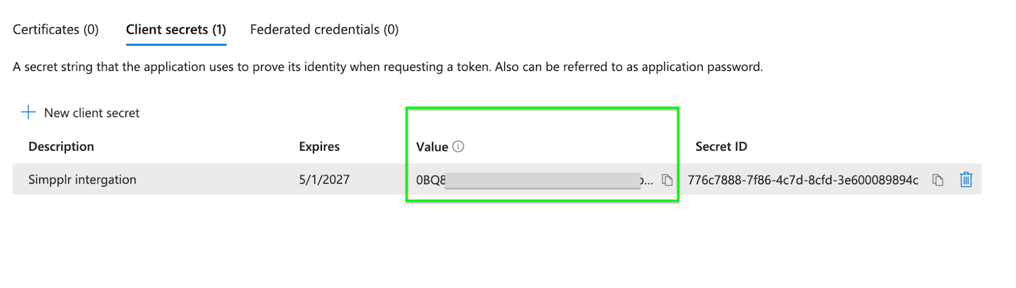Click the secret string explanation text
1016x288 pixels.
click(387, 67)
